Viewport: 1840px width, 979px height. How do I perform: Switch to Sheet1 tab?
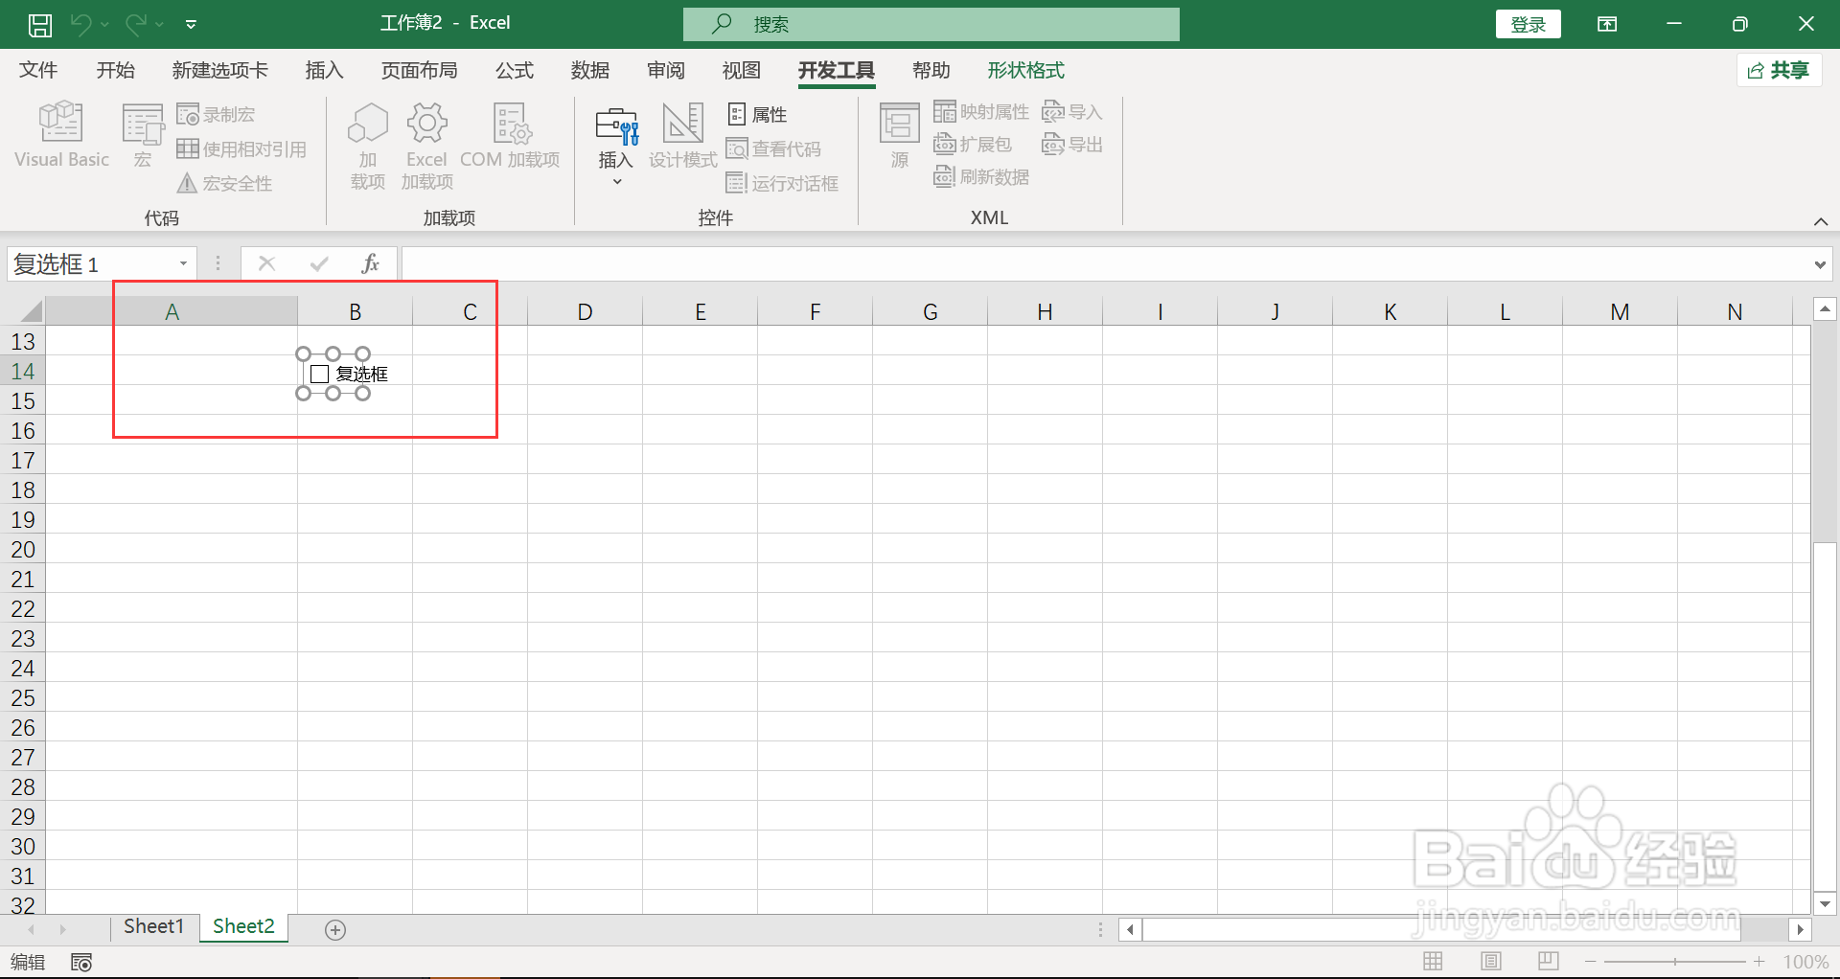click(x=153, y=926)
